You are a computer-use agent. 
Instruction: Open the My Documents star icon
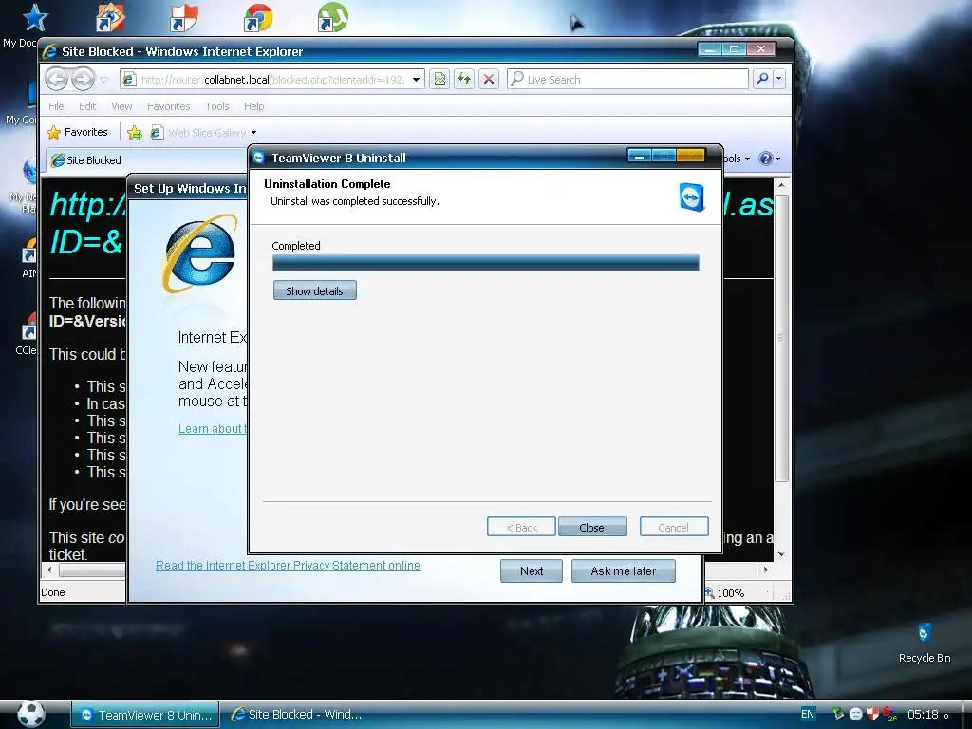[35, 17]
